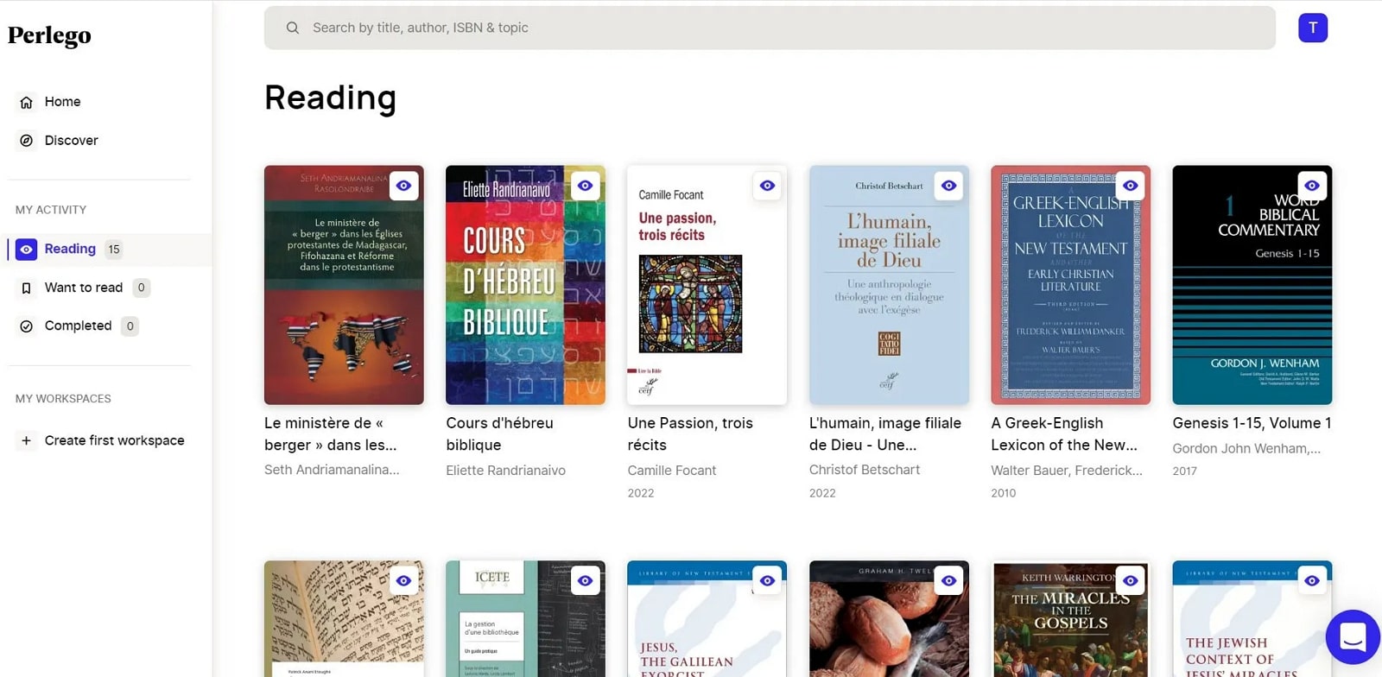Screen dimensions: 1382x677
Task: Click author Walter Bauer, Frederick text
Action: [x=1067, y=471]
